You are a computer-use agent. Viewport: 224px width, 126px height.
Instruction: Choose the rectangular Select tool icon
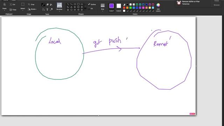(23, 4)
